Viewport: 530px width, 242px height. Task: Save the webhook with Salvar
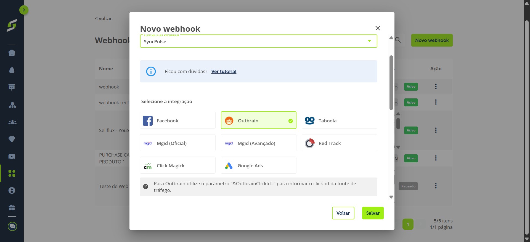click(x=373, y=213)
